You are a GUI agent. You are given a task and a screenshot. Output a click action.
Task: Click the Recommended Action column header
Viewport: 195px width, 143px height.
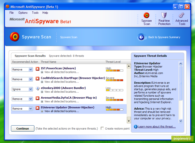[x=25, y=62]
